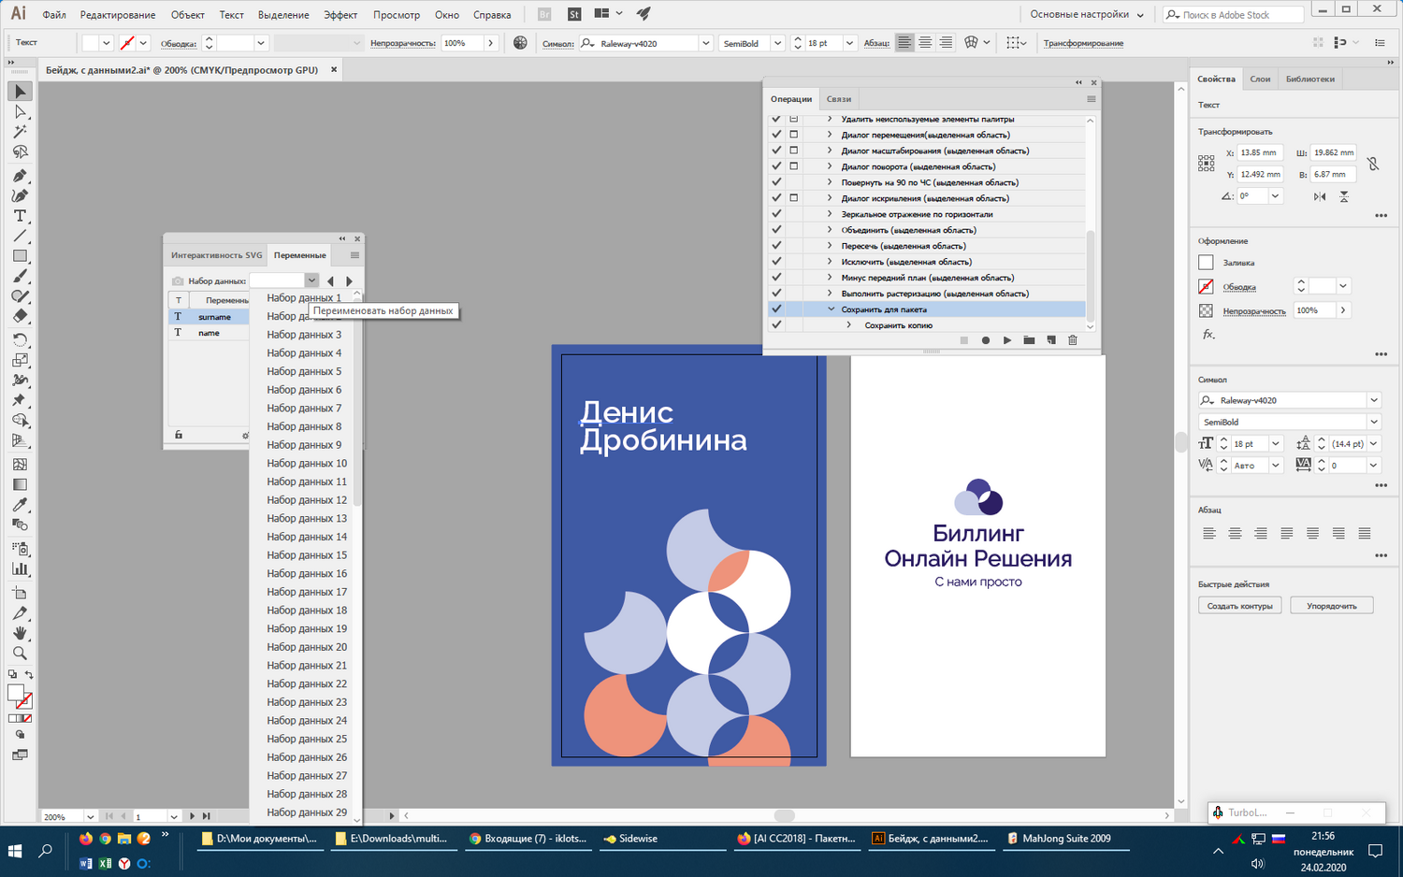Switch to Связи tab
This screenshot has height=877, width=1403.
pos(839,99)
